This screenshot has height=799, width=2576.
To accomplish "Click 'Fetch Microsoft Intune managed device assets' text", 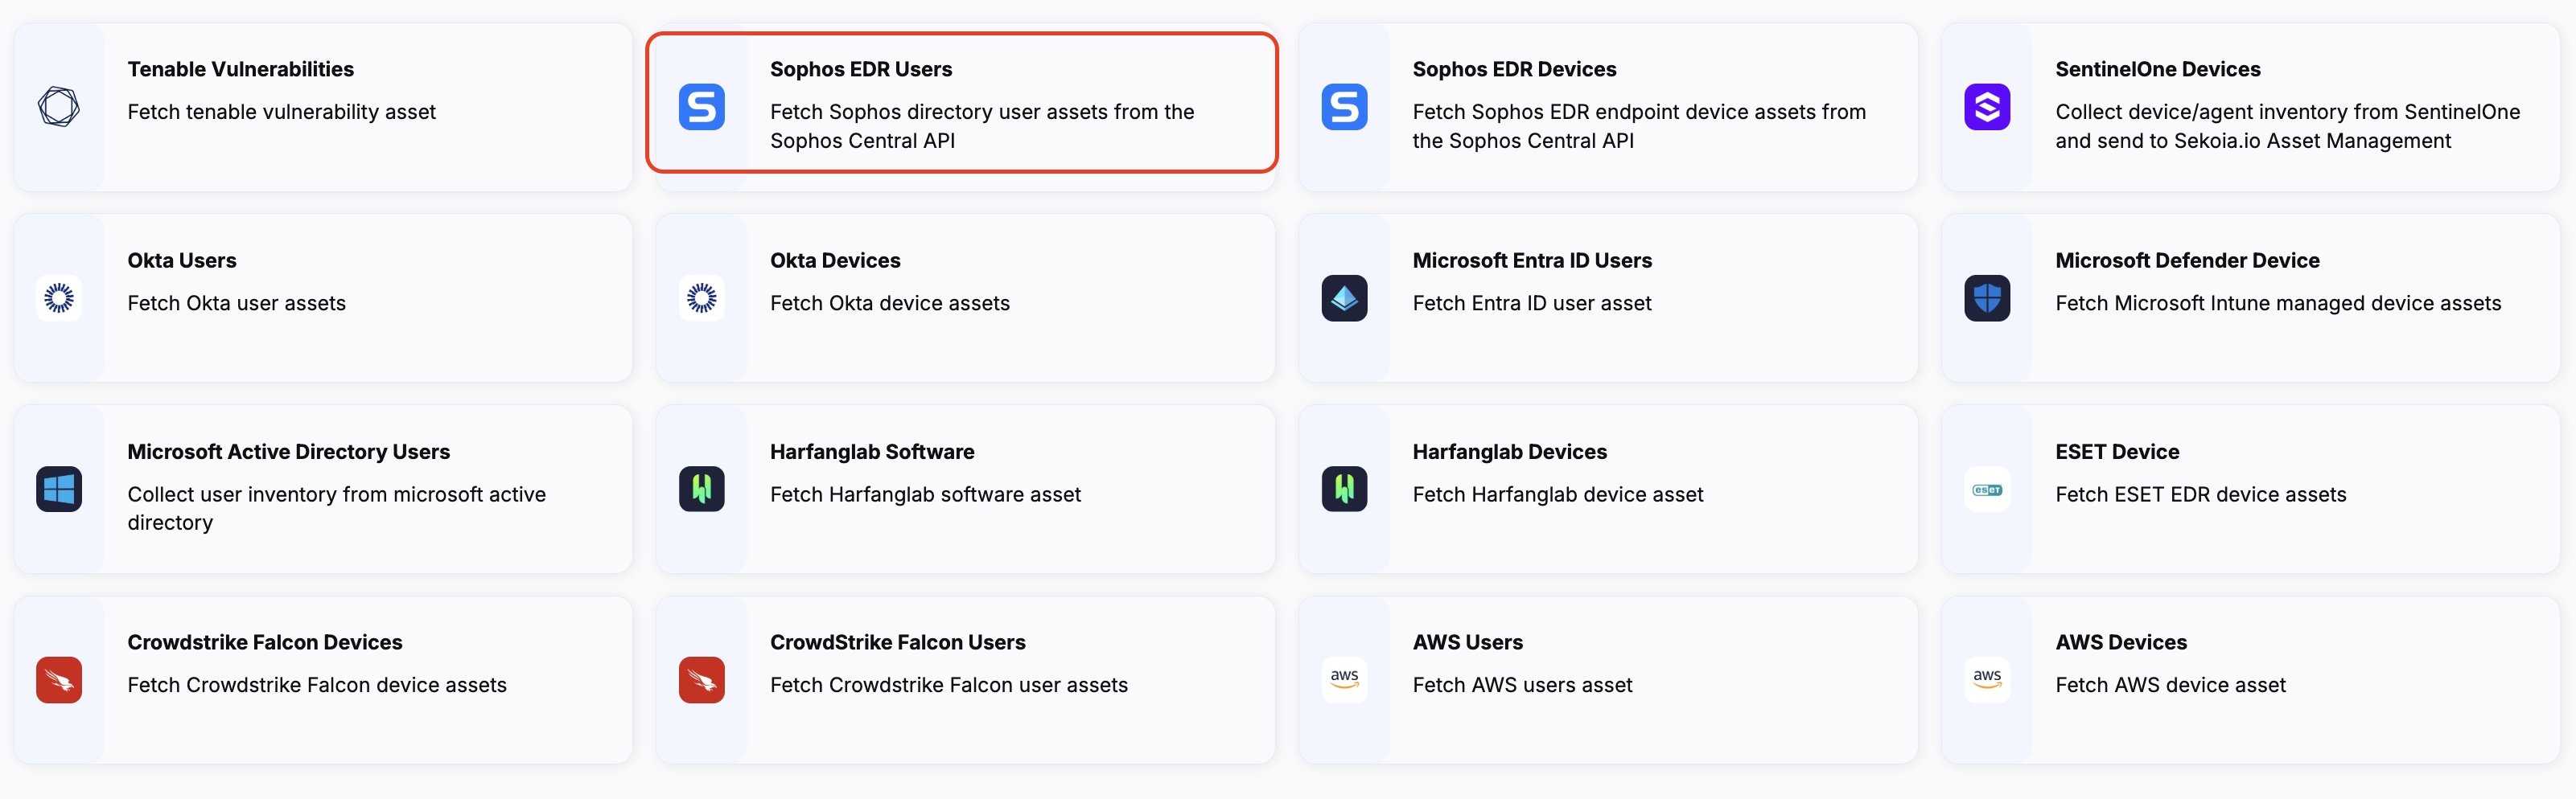I will 2278,302.
